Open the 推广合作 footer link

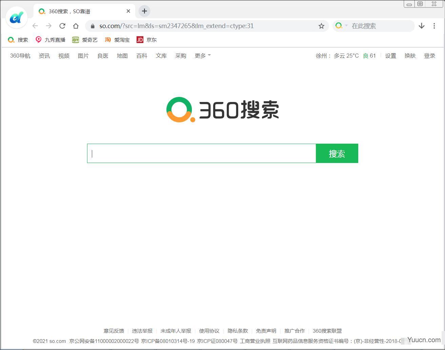point(295,331)
